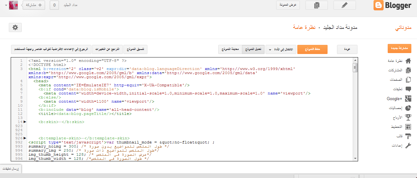This screenshot has height=178, width=417.
Task: Open Stats via the pie chart icon
Action: pos(408,108)
